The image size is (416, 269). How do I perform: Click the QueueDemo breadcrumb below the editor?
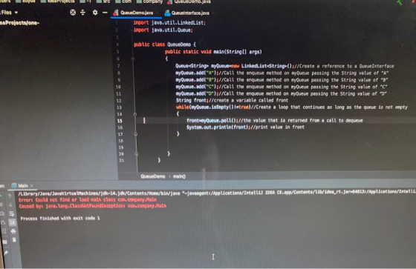(153, 176)
